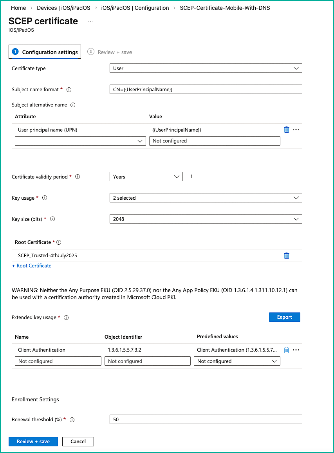334x453 pixels.
Task: Open more options for UPN attribute row
Action: 296,130
